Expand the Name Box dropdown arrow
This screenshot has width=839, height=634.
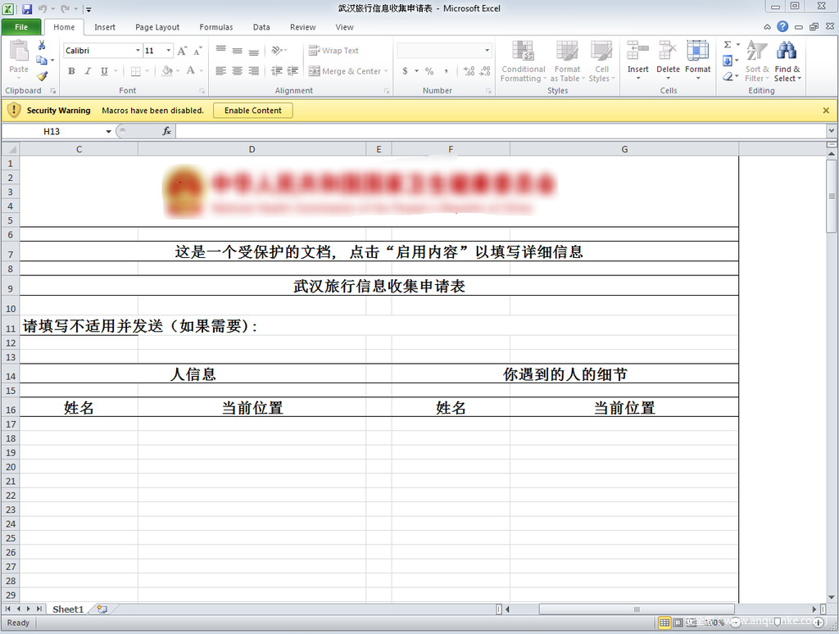click(108, 132)
